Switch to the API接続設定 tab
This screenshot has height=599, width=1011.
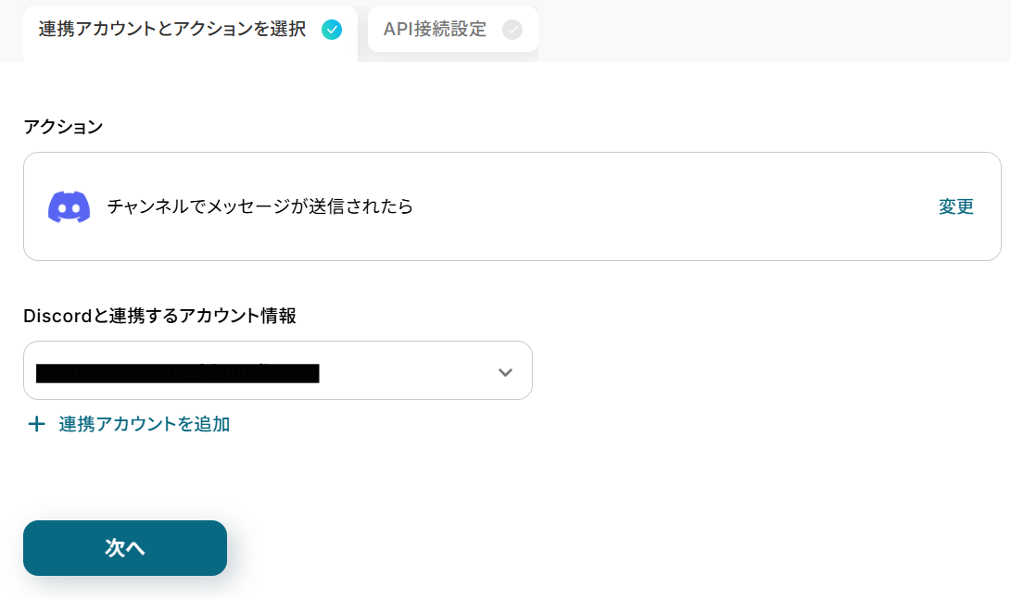436,30
